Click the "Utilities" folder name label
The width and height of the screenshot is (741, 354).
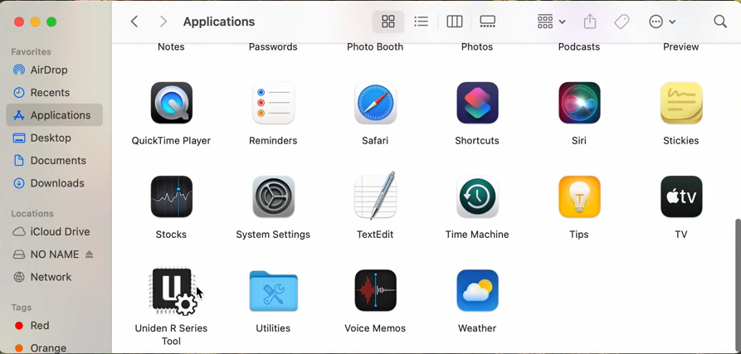click(273, 328)
